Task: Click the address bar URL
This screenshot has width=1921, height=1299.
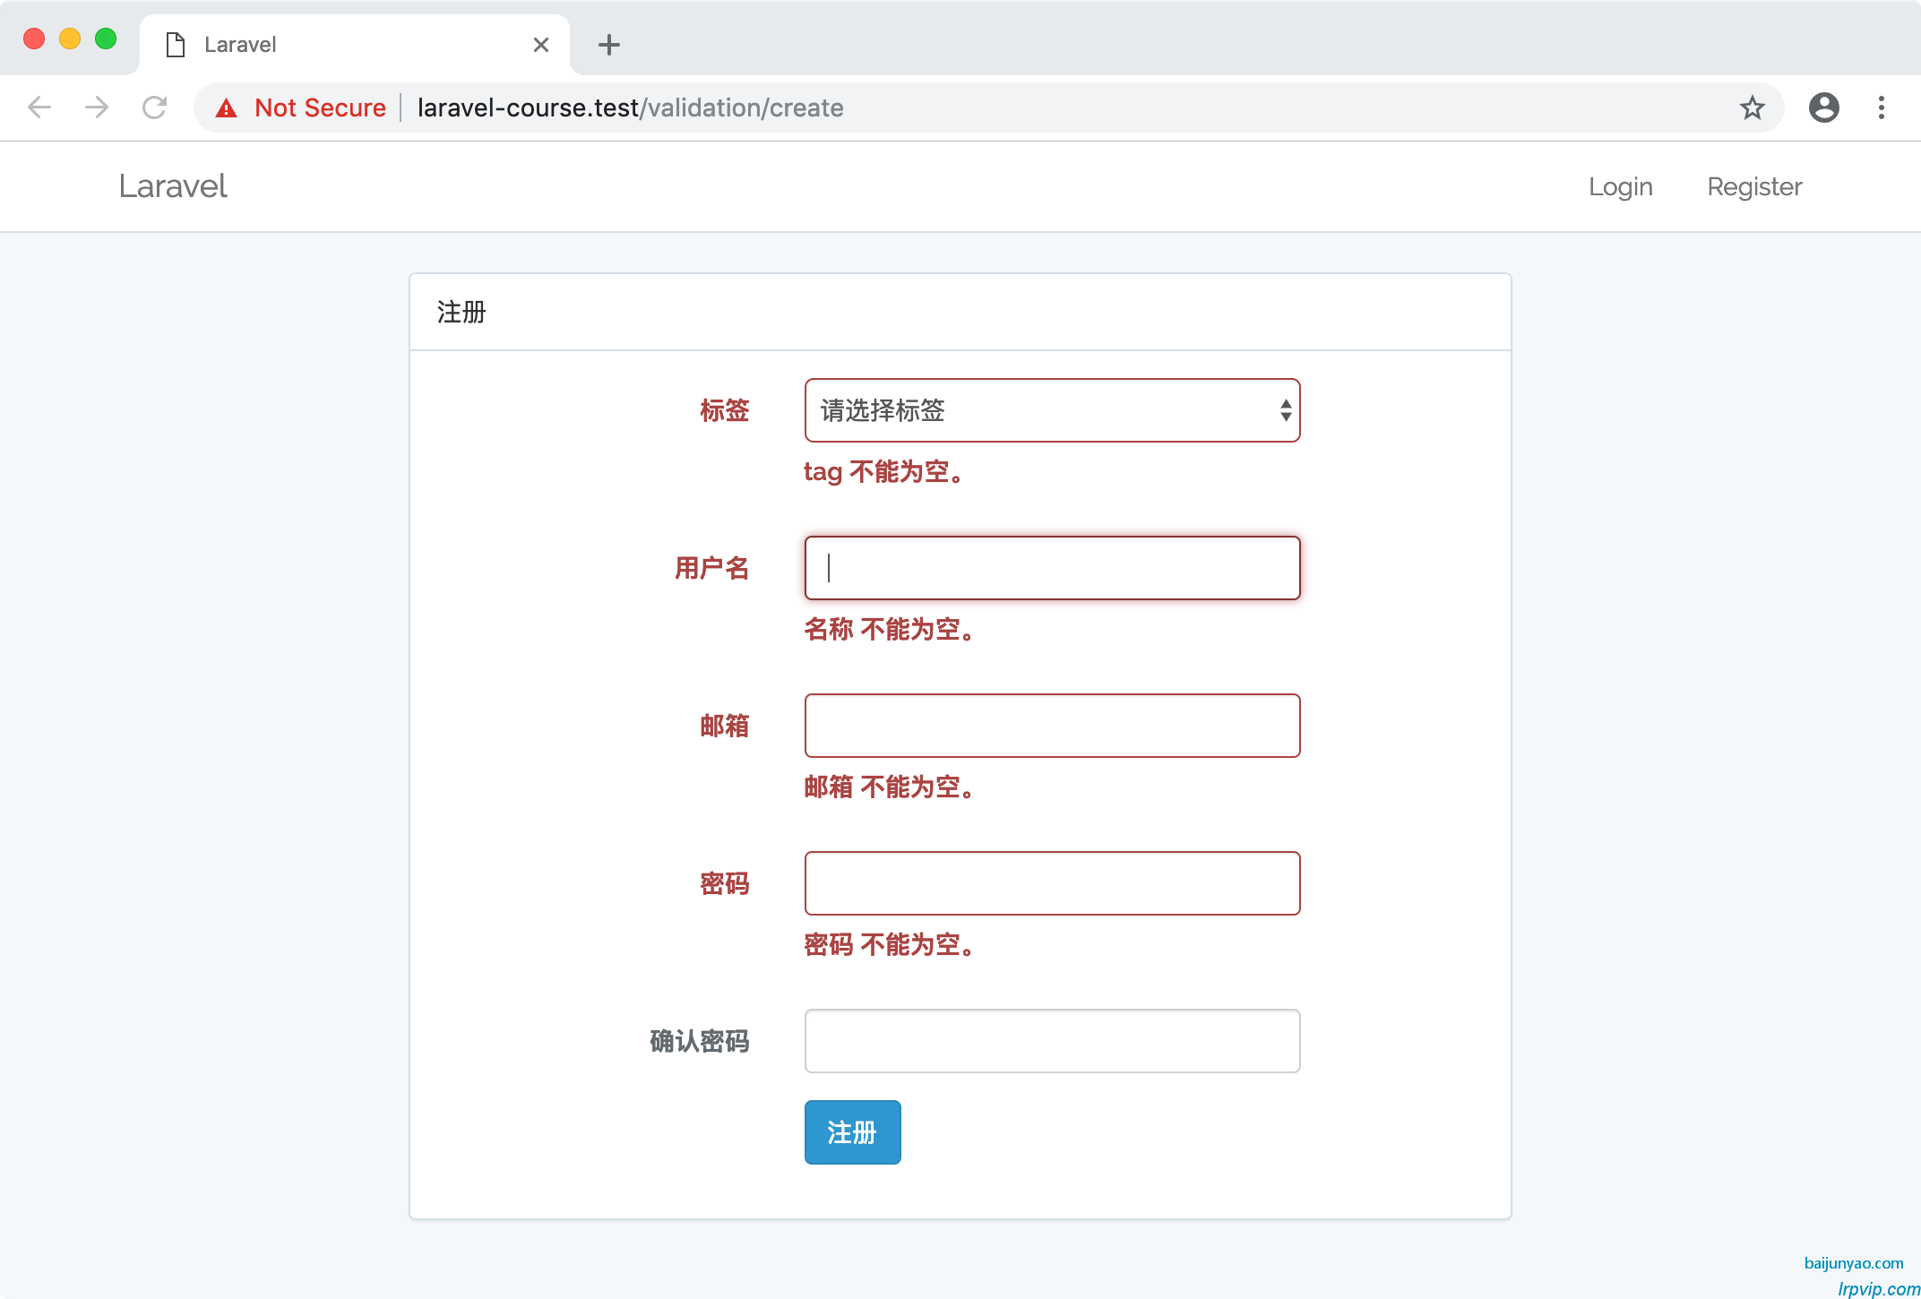Action: [x=630, y=108]
